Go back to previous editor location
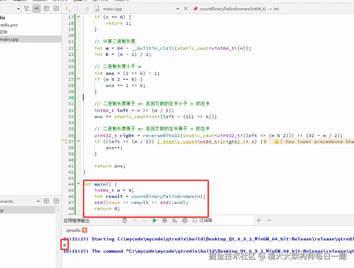Screen dimensions: 354x268 [68, 9]
